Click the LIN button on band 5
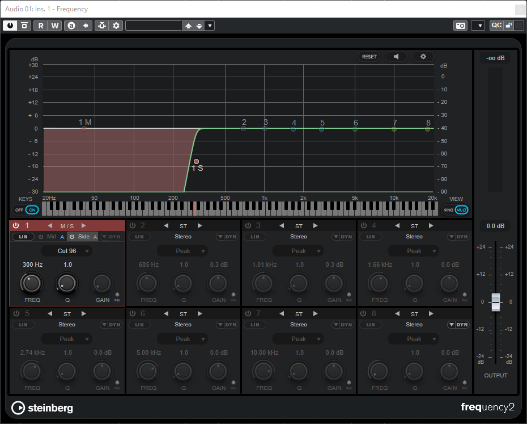 pyautogui.click(x=23, y=325)
